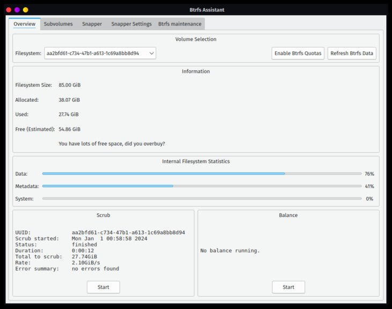
Task: Click the Scrub started date value
Action: (x=109, y=238)
